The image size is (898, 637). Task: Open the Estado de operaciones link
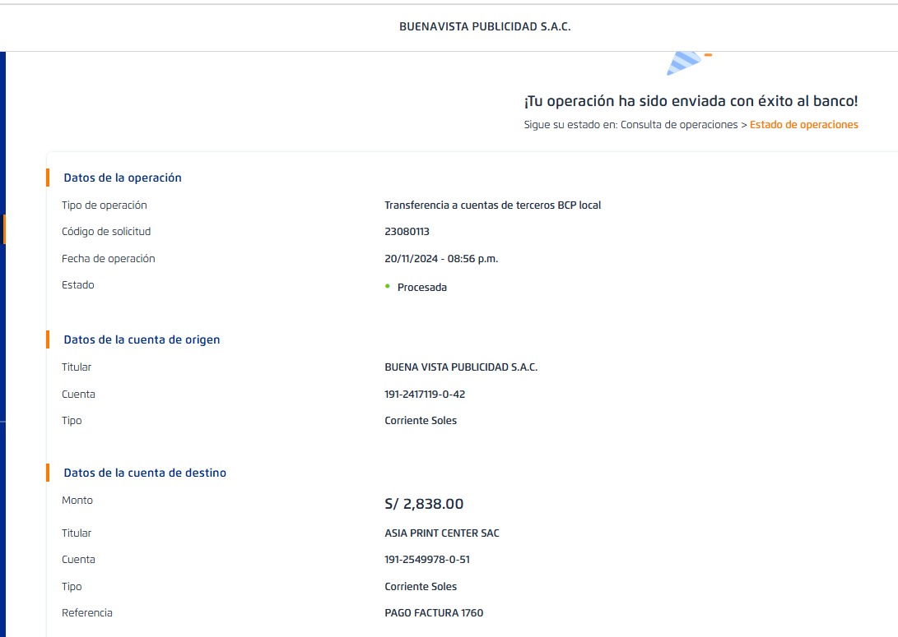pyautogui.click(x=803, y=125)
